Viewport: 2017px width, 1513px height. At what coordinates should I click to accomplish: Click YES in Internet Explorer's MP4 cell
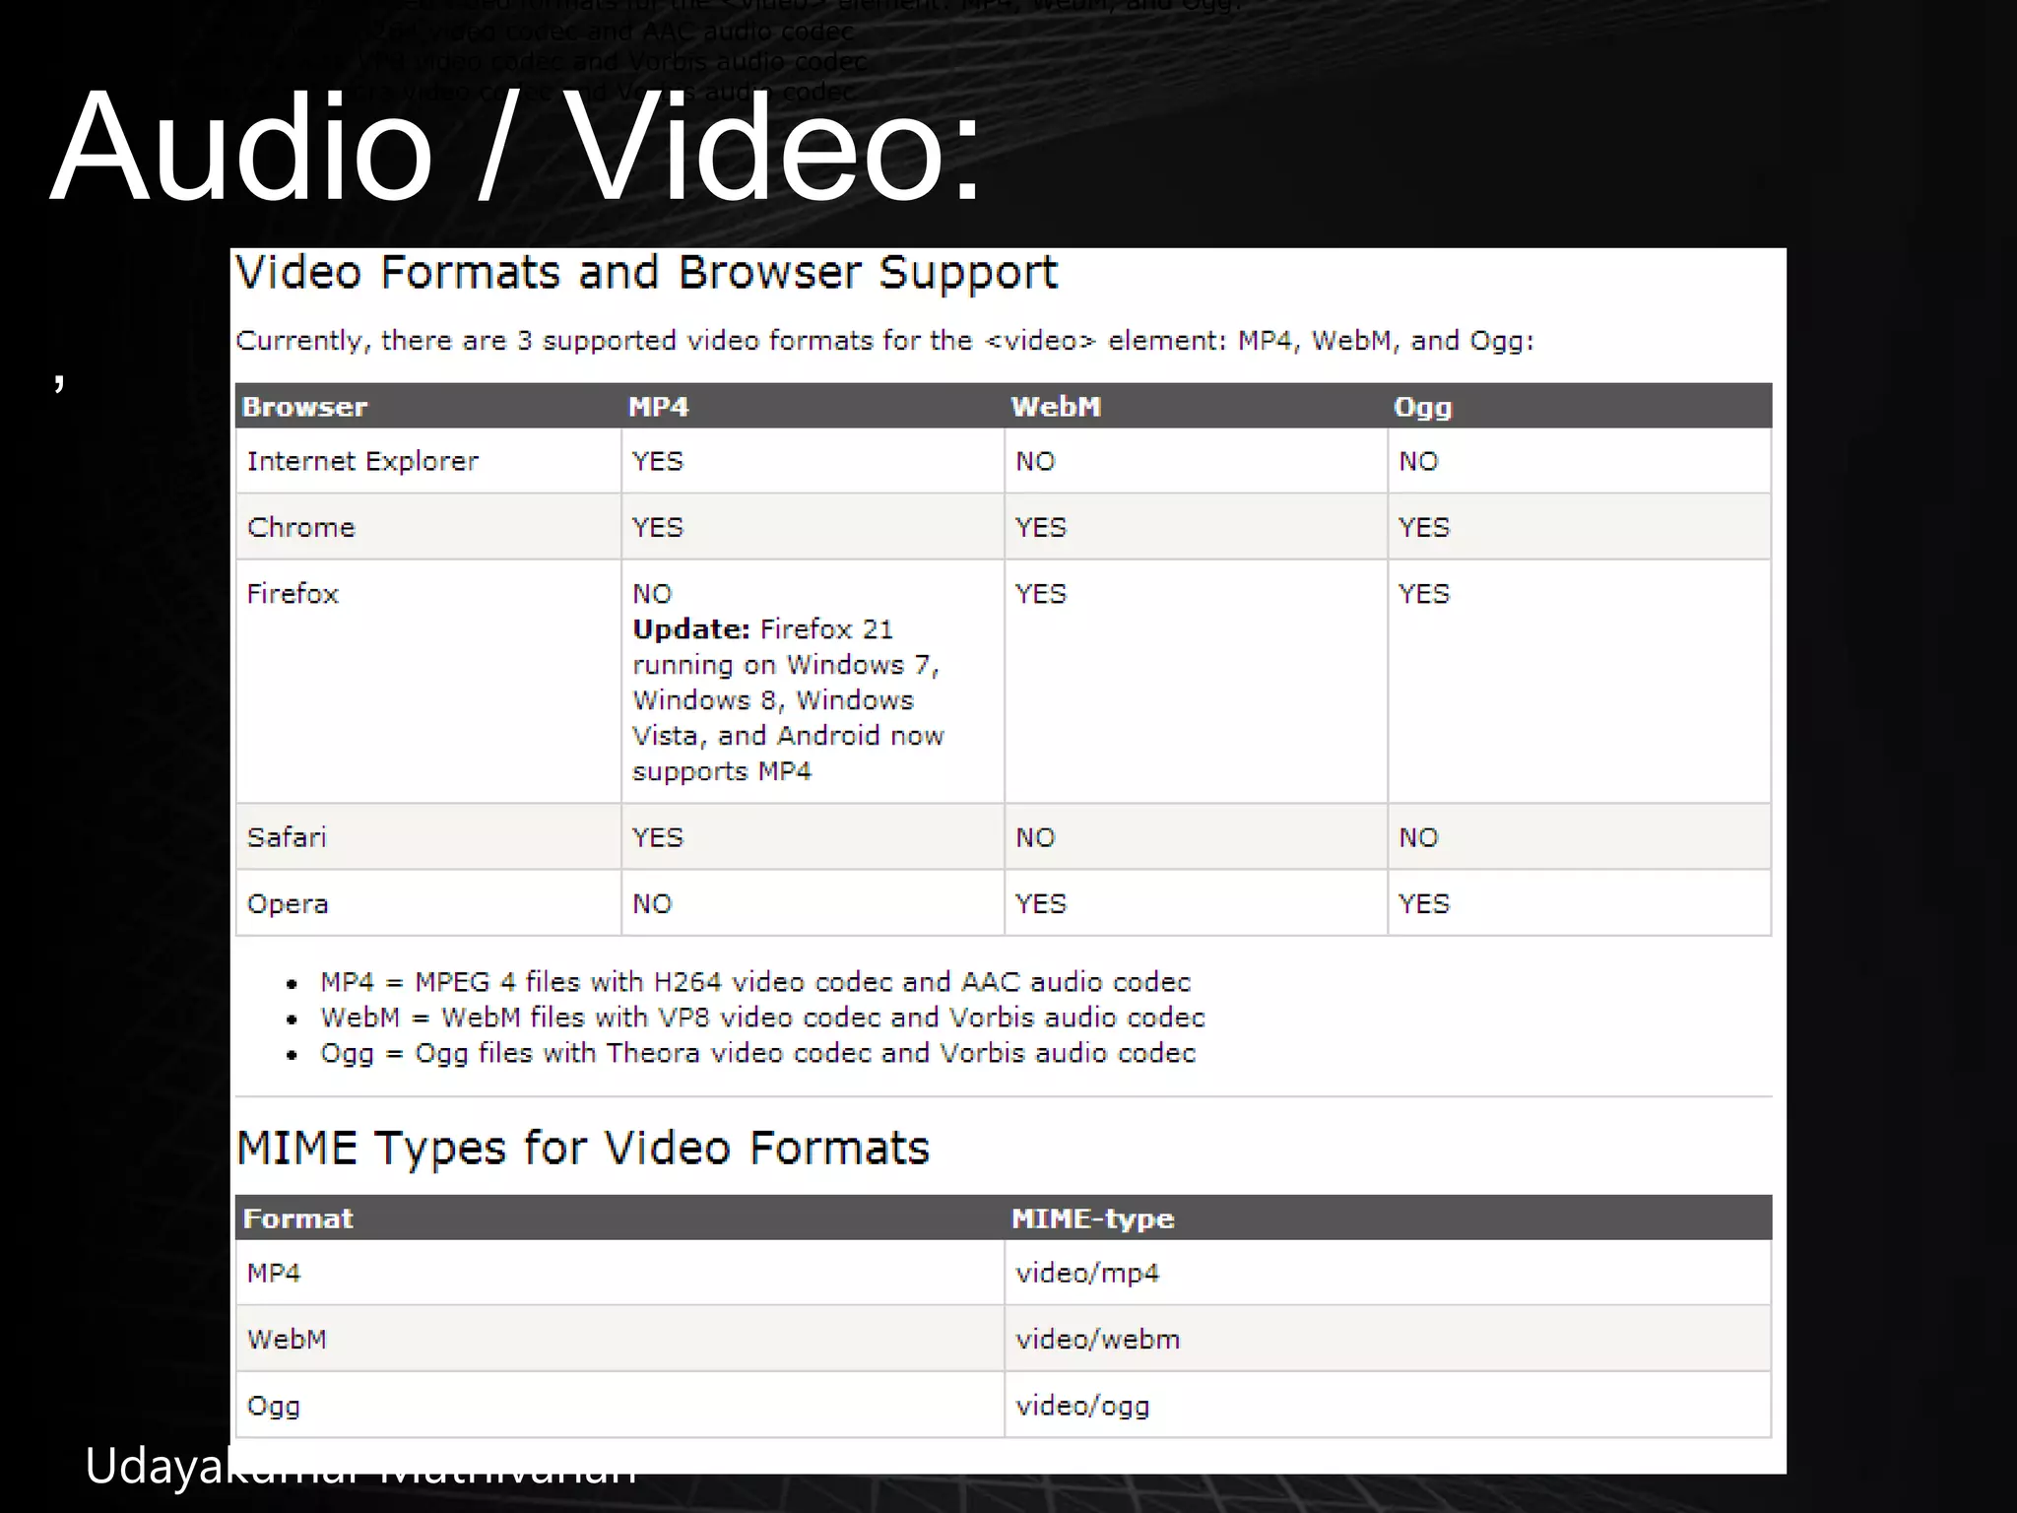658,461
